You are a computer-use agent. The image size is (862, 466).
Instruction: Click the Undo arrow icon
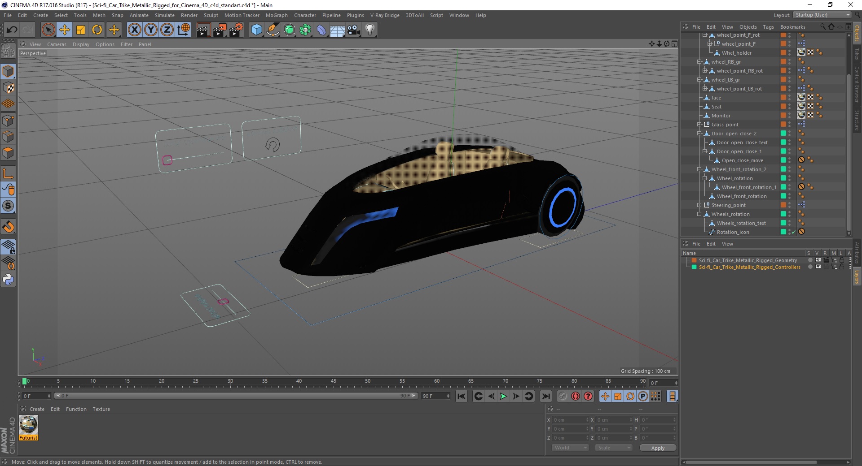[12, 30]
